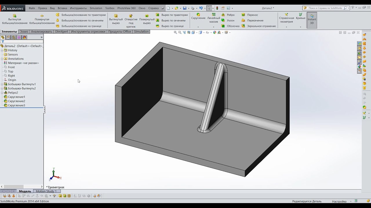Open the ConfigurationManager panel tab icon
Screen dimensions: 371x208
pyautogui.click(x=14, y=38)
